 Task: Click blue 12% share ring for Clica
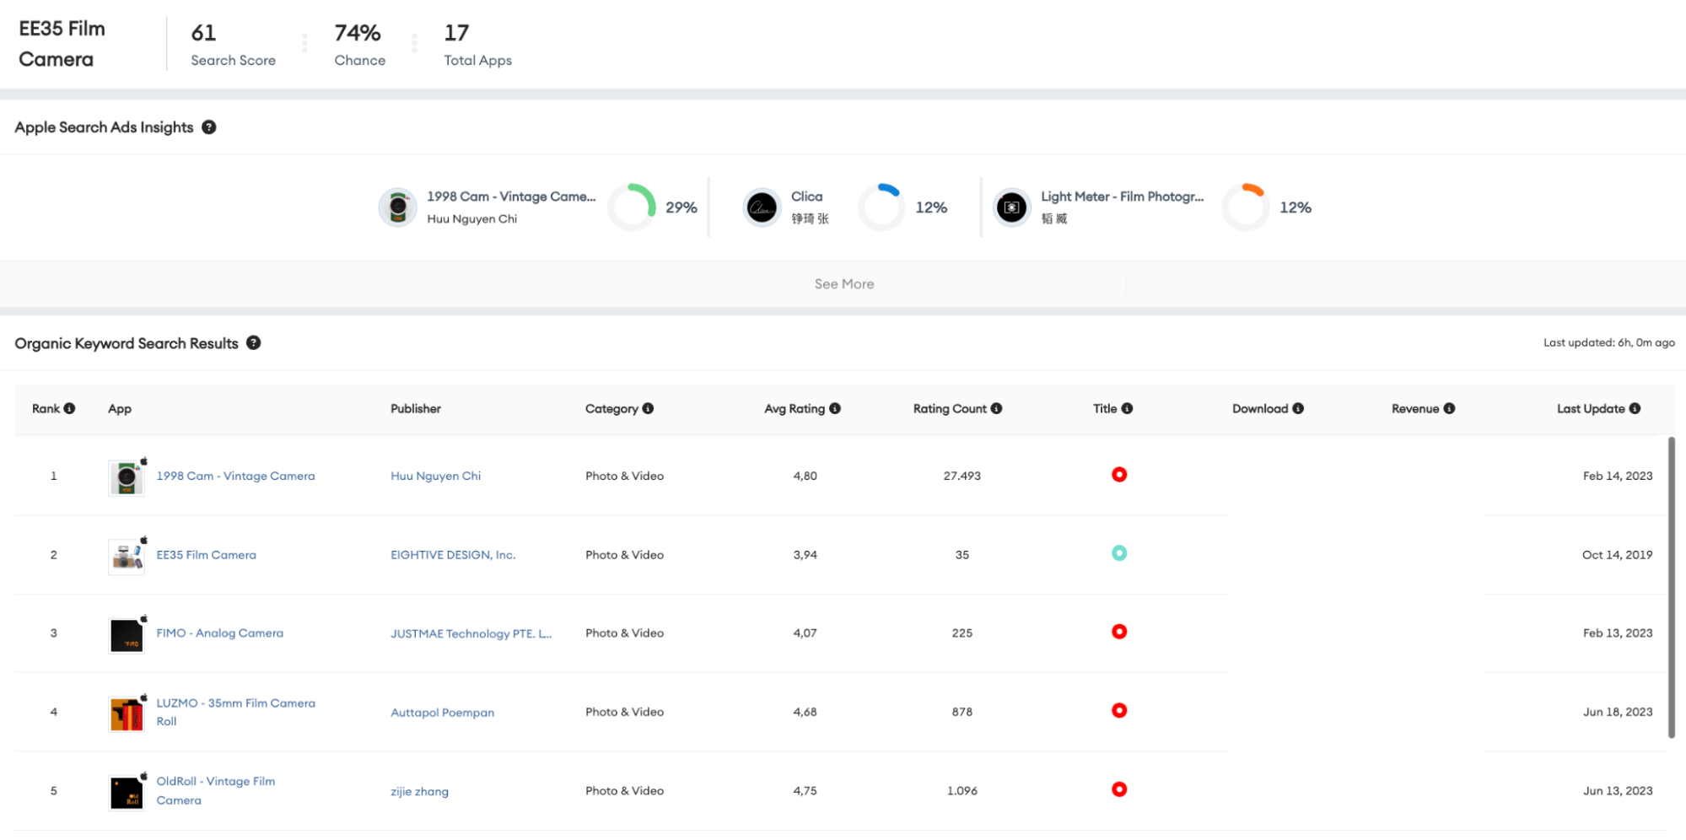click(x=881, y=207)
